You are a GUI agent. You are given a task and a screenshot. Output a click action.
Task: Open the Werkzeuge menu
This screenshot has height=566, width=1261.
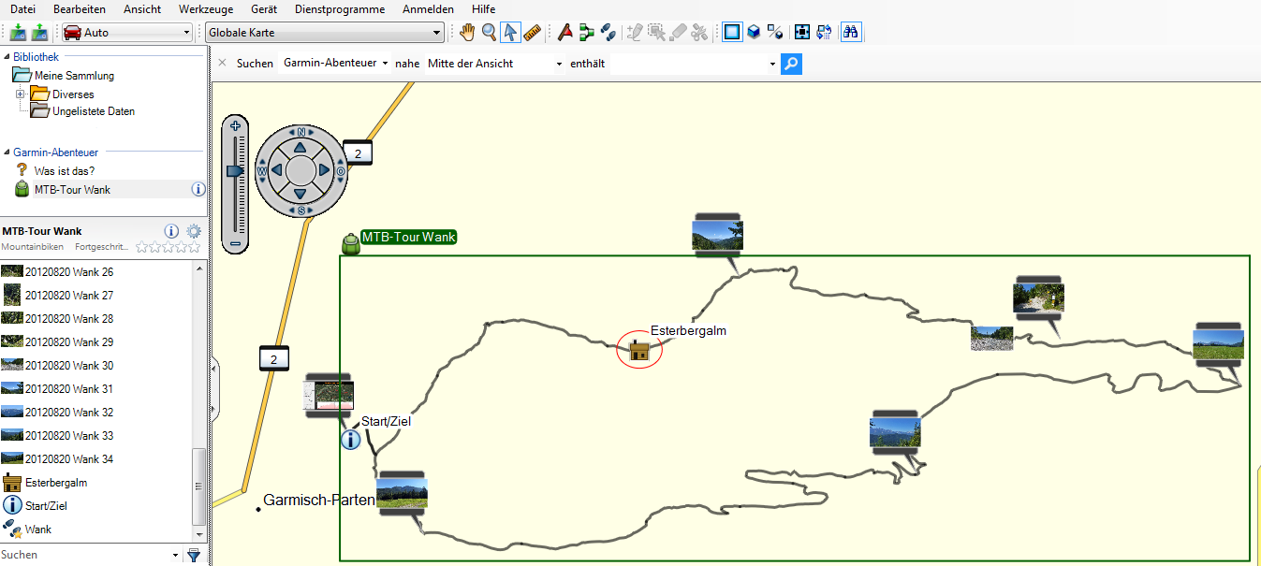[206, 9]
